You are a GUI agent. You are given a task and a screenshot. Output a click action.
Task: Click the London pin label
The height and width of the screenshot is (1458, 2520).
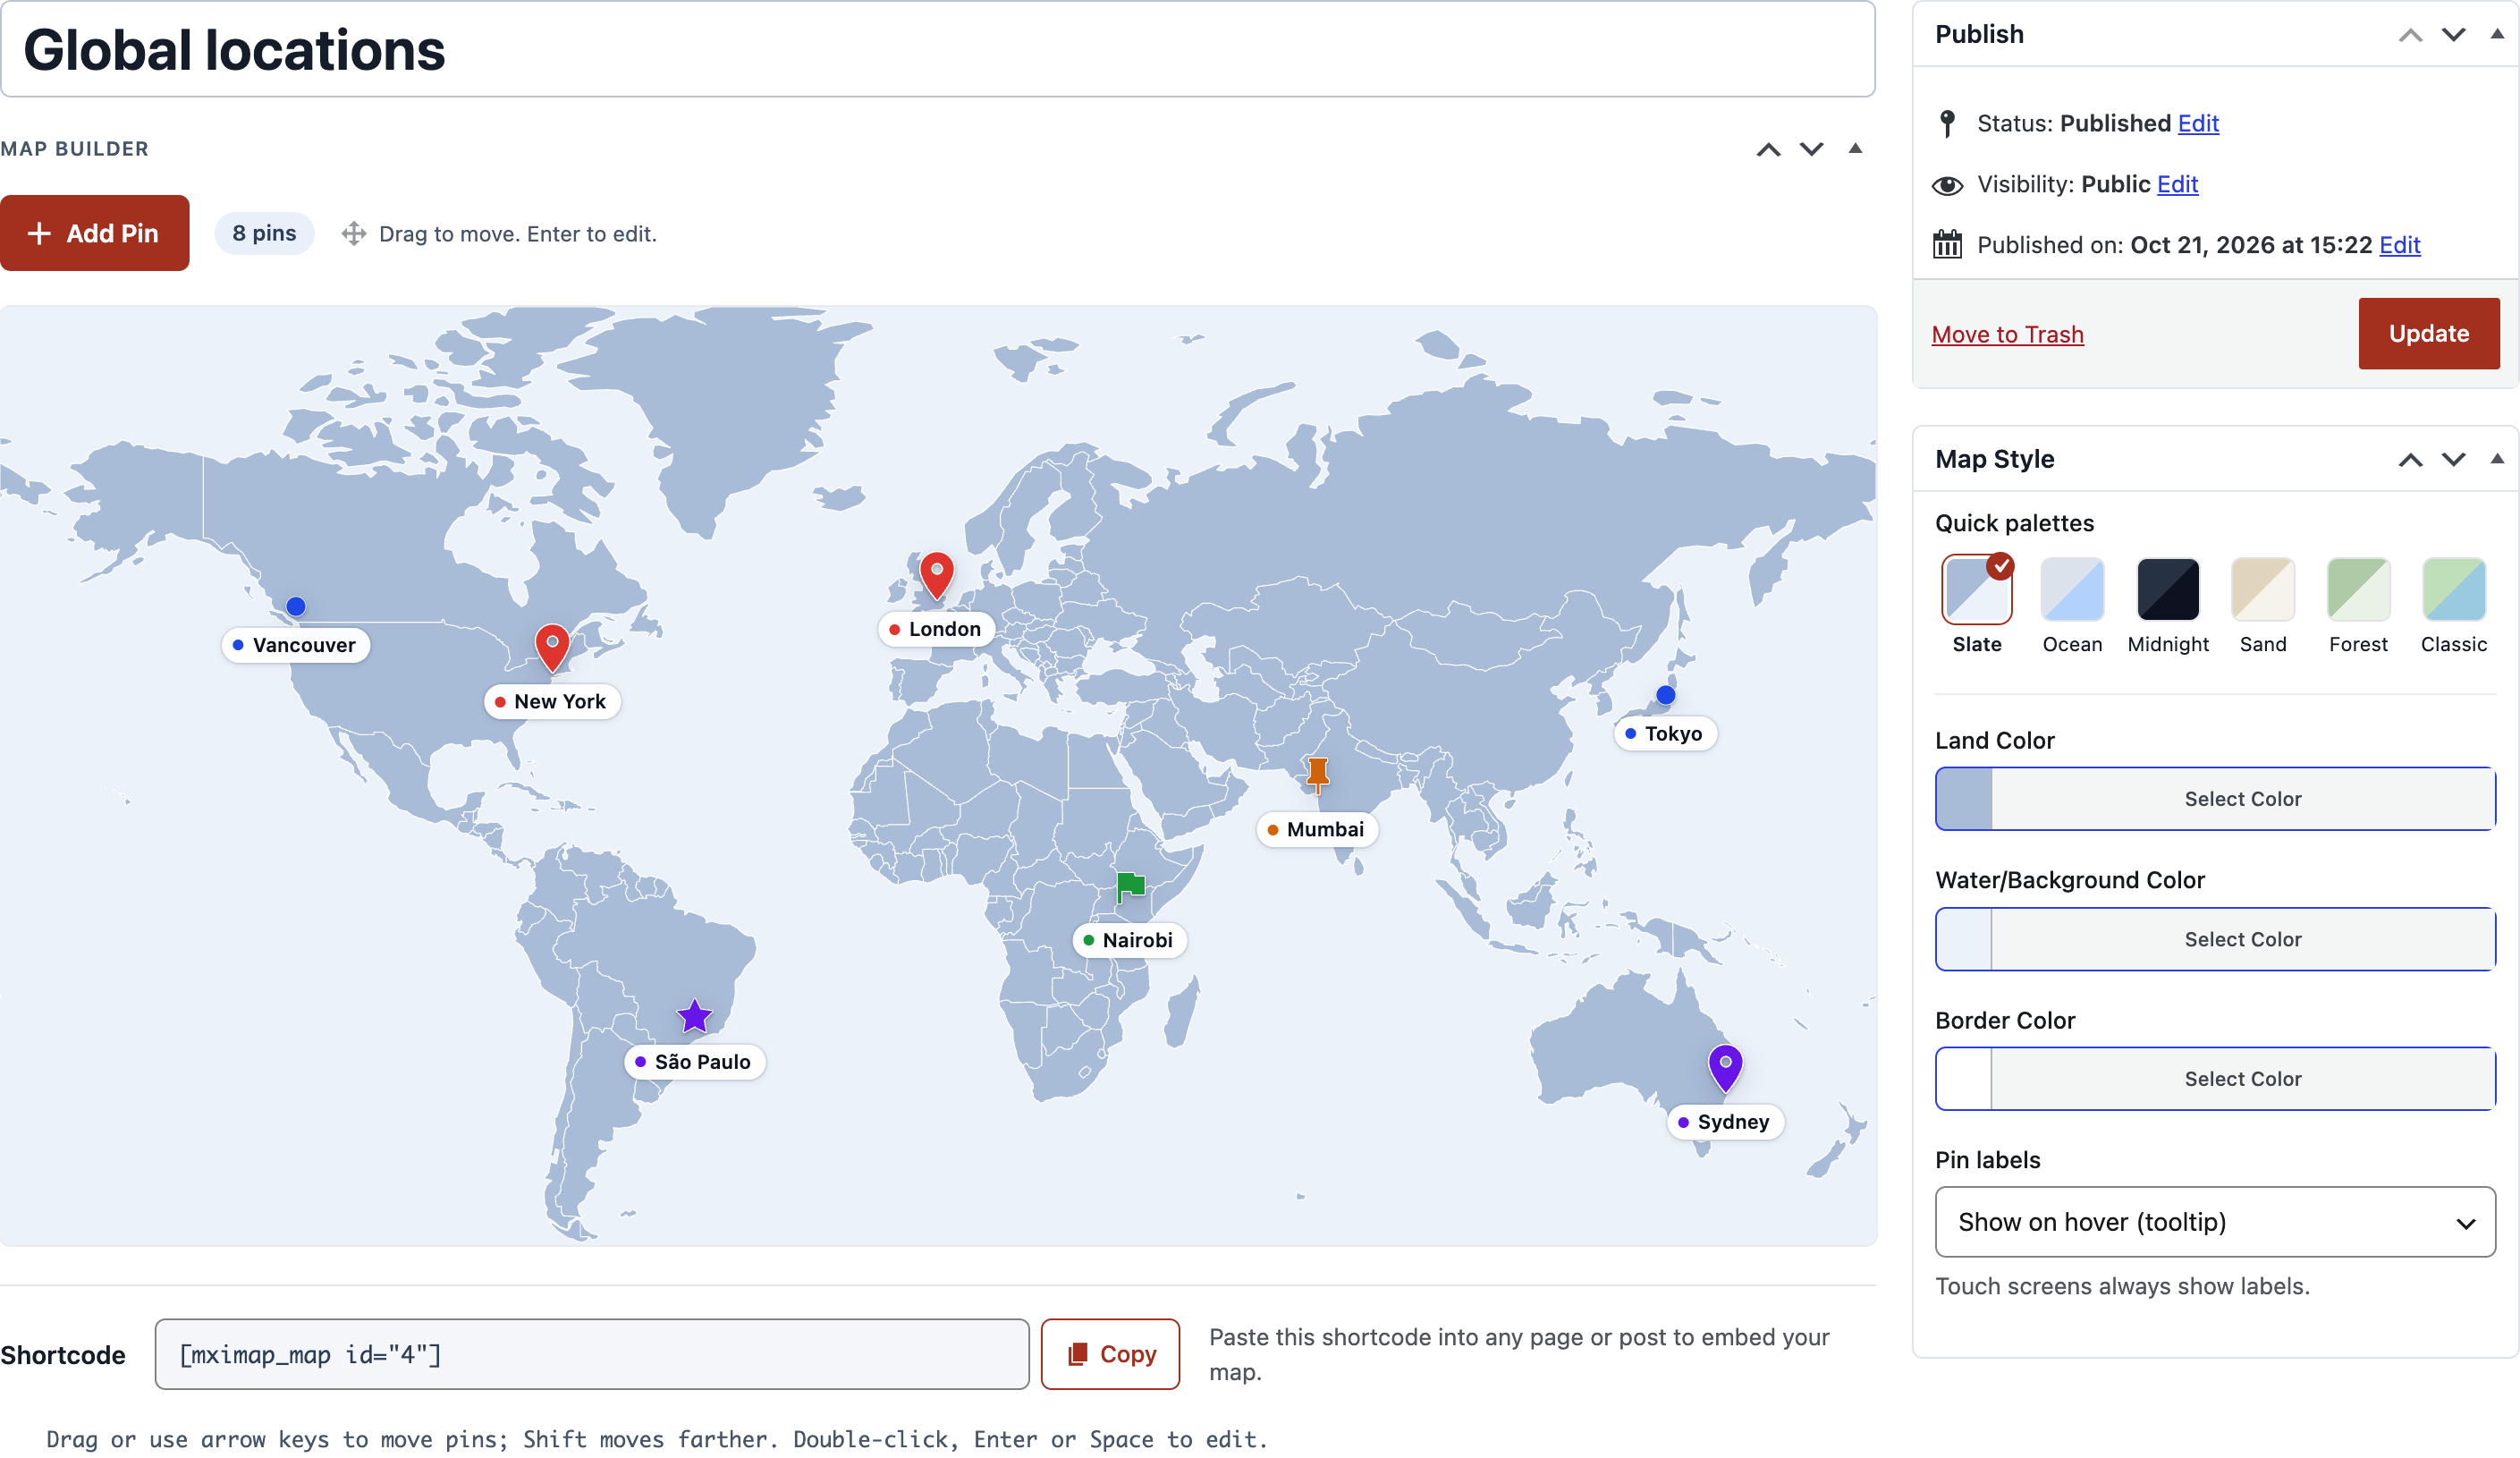(935, 629)
